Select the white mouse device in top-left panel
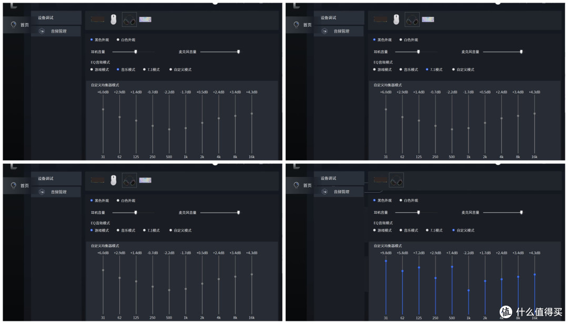The height and width of the screenshot is (324, 568). click(114, 19)
